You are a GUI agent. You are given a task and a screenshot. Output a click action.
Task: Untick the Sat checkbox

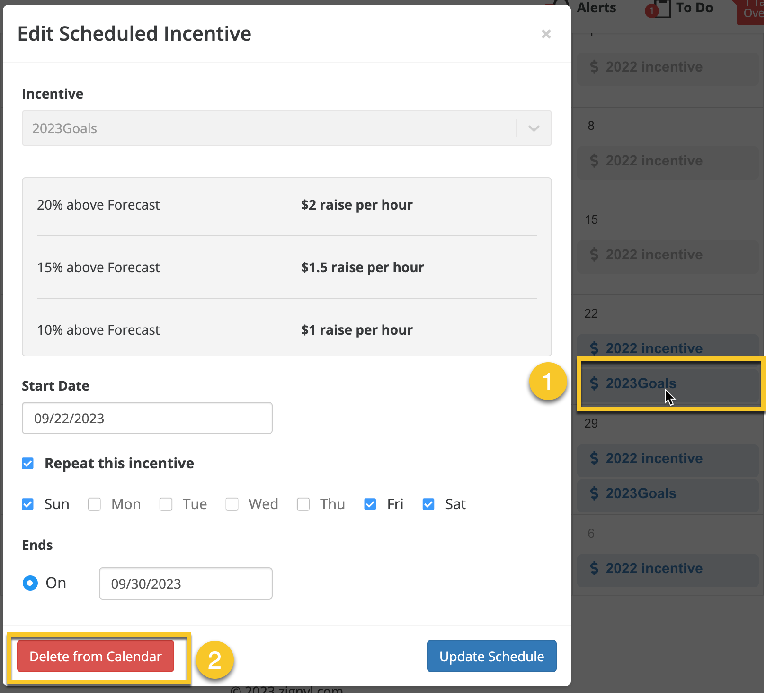(428, 504)
